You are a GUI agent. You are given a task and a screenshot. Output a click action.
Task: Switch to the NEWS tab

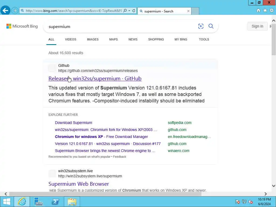[133, 39]
